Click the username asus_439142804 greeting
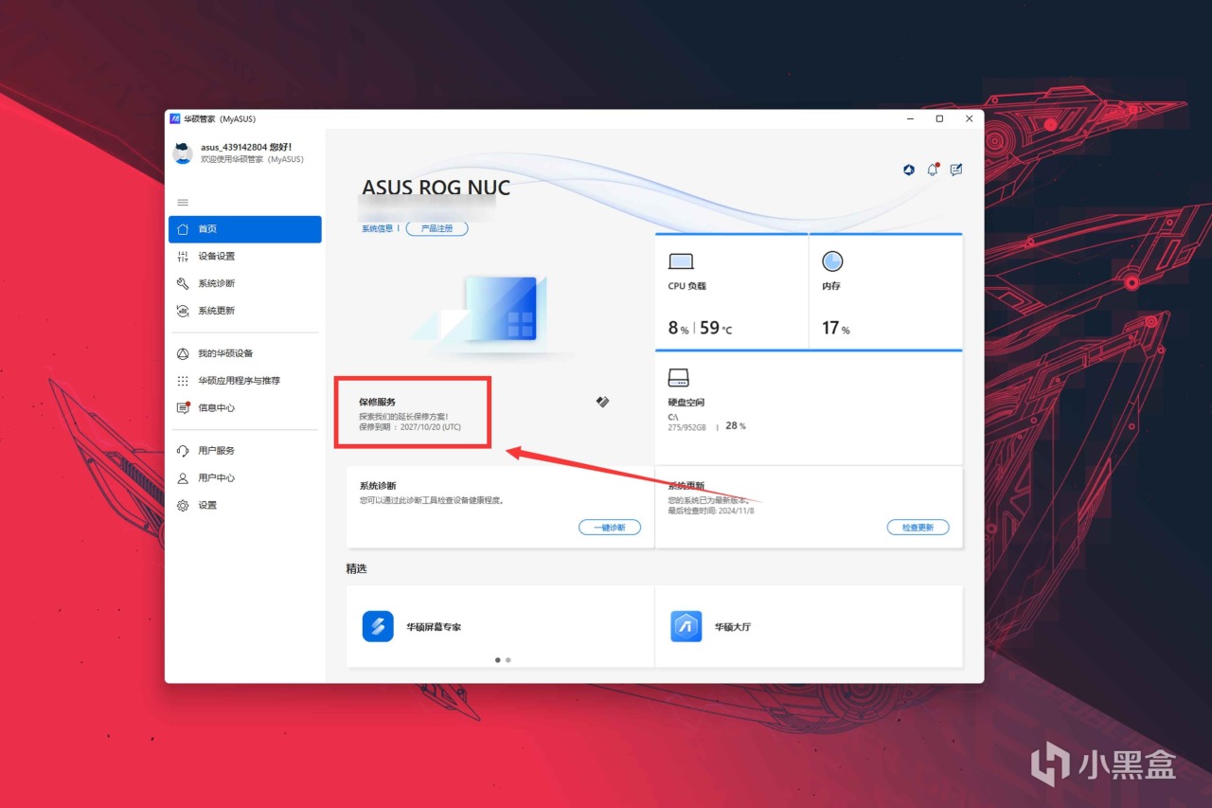 246,147
